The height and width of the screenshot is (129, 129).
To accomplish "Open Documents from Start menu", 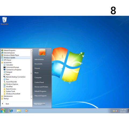I will click(x=38, y=64).
